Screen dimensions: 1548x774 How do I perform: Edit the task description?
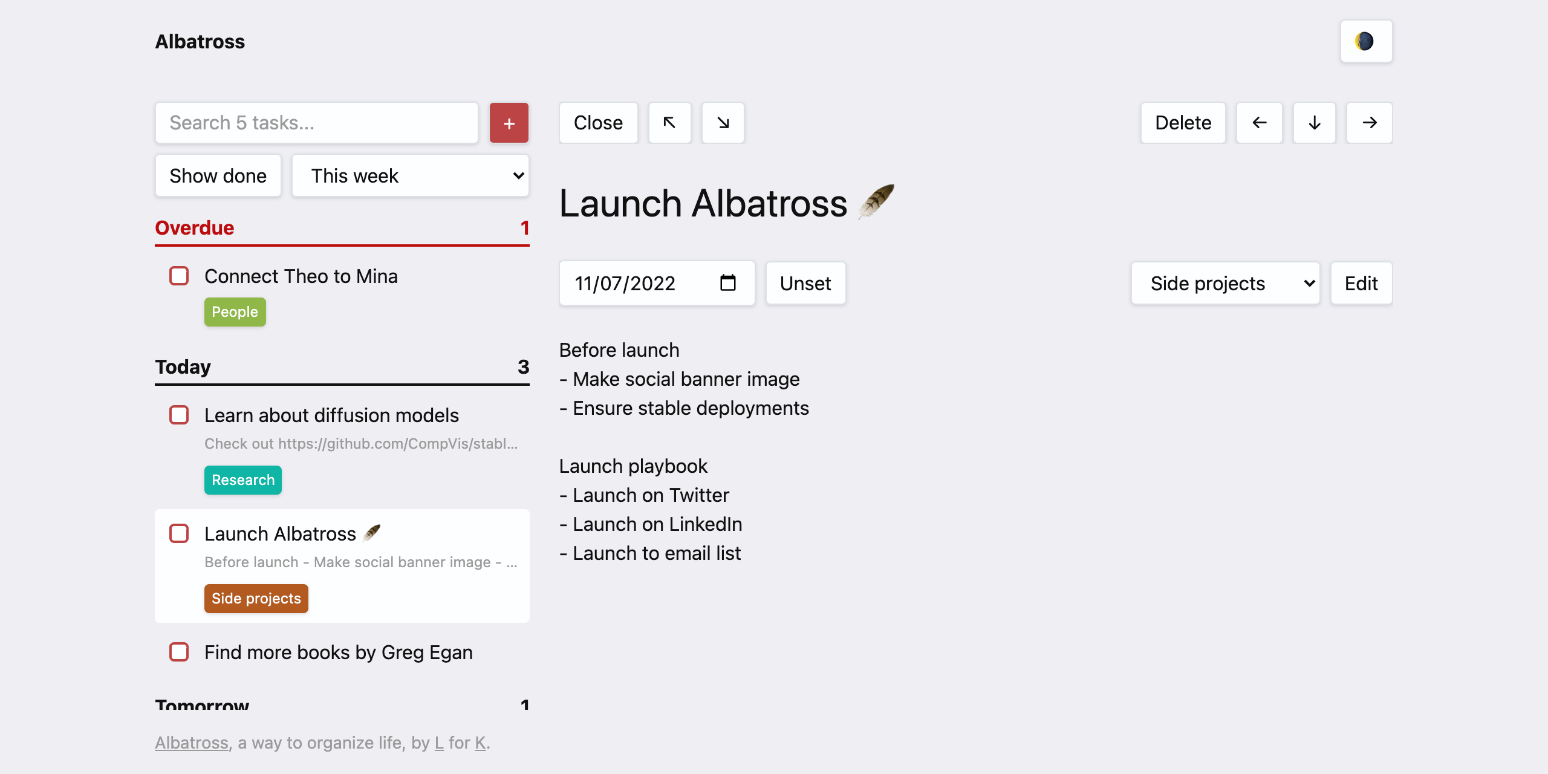[x=1361, y=282]
